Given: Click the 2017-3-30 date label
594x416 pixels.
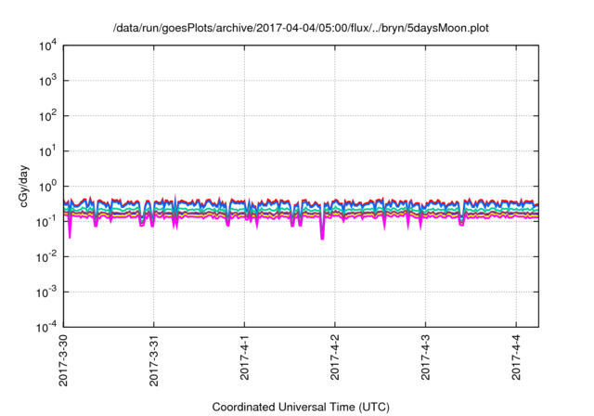Looking at the screenshot, I should [x=63, y=360].
